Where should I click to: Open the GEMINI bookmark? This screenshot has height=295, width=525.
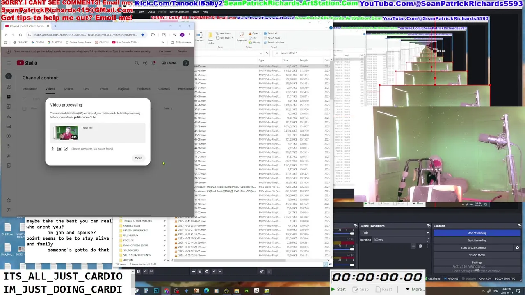(38, 42)
